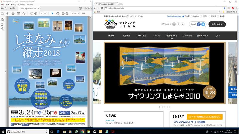Set text size to 小
The height and width of the screenshot is (134, 239).
coord(174,24)
